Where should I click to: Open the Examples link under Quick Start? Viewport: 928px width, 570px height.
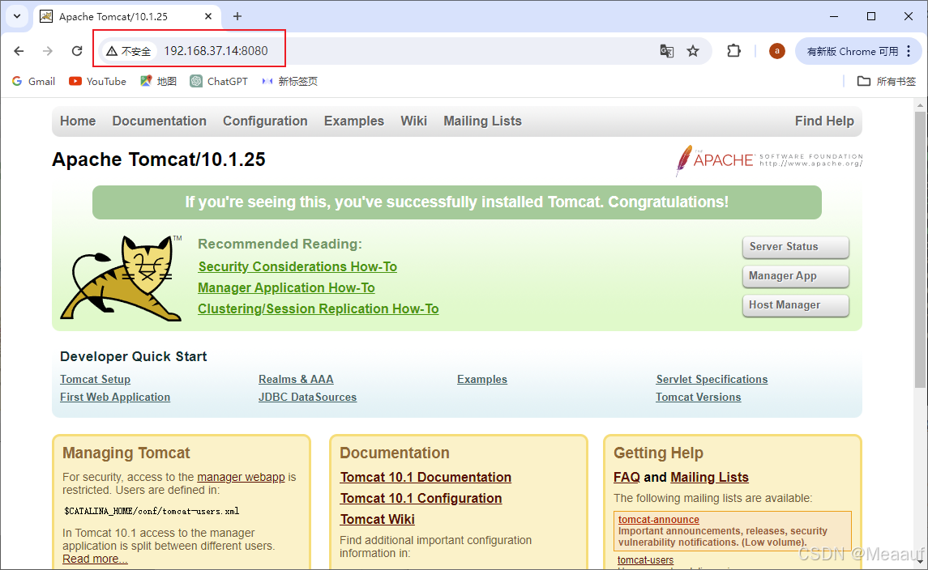482,380
